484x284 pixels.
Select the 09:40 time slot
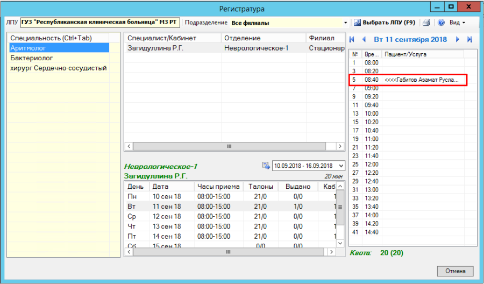tap(413, 105)
